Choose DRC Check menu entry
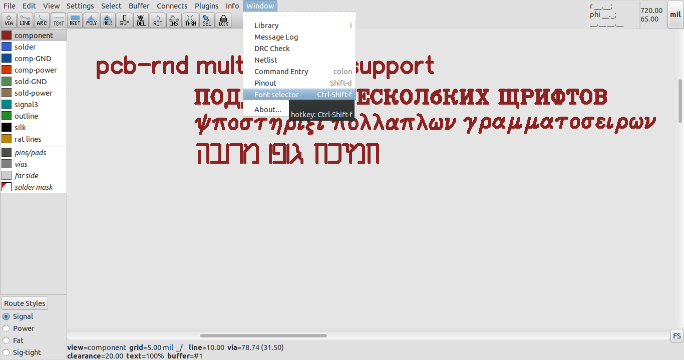This screenshot has height=360, width=684. point(299,49)
